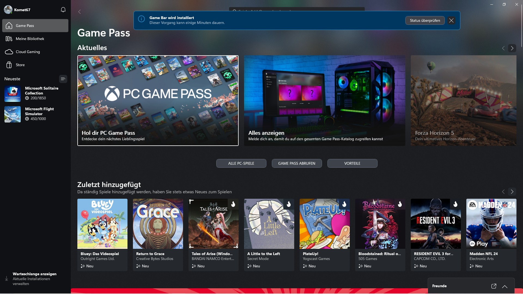Next slide in Aktuelles carousel

512,48
